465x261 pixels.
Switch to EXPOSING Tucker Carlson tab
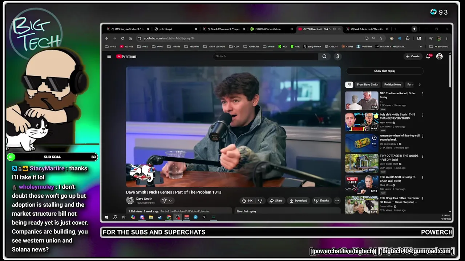click(272, 29)
